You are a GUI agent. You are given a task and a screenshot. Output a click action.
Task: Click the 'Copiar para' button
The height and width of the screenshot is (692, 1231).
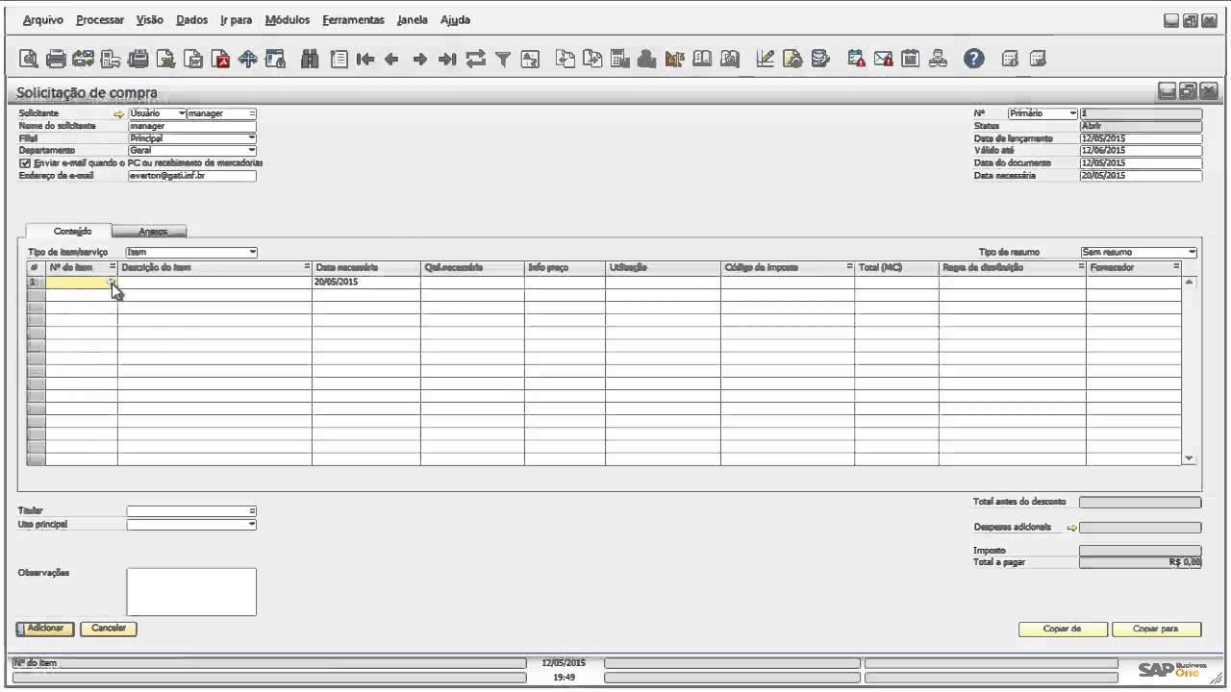point(1156,630)
